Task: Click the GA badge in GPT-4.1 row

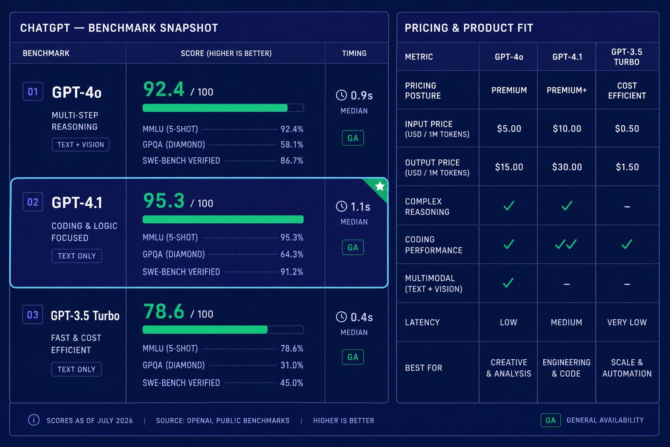Action: (x=353, y=248)
